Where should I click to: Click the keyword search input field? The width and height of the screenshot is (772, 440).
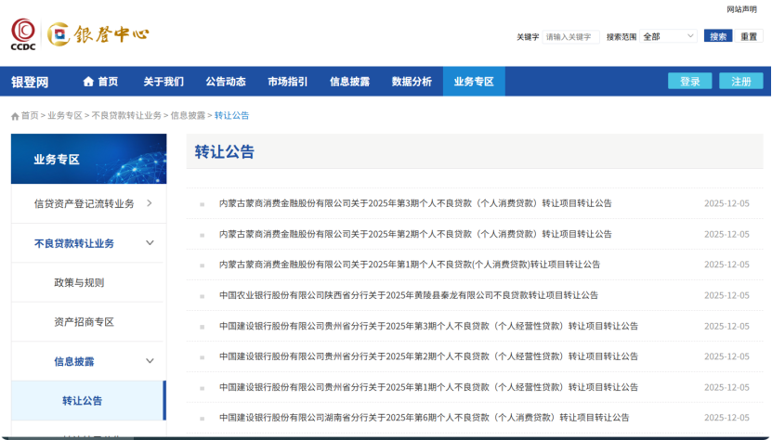coord(570,36)
